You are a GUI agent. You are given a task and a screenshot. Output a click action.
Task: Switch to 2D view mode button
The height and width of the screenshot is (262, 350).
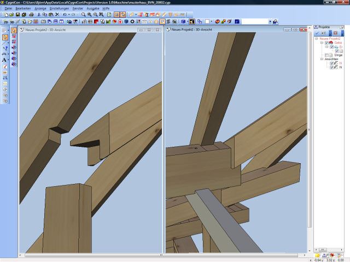(6, 22)
